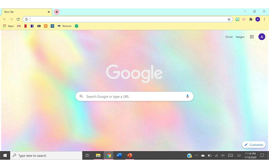Image resolution: width=269 pixels, height=168 pixels.
Task: Open File Explorer from the taskbar
Action: tap(98, 155)
